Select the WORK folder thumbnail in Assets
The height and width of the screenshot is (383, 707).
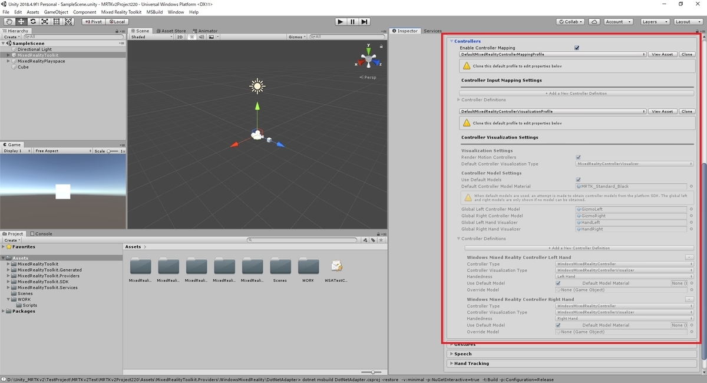tap(308, 266)
